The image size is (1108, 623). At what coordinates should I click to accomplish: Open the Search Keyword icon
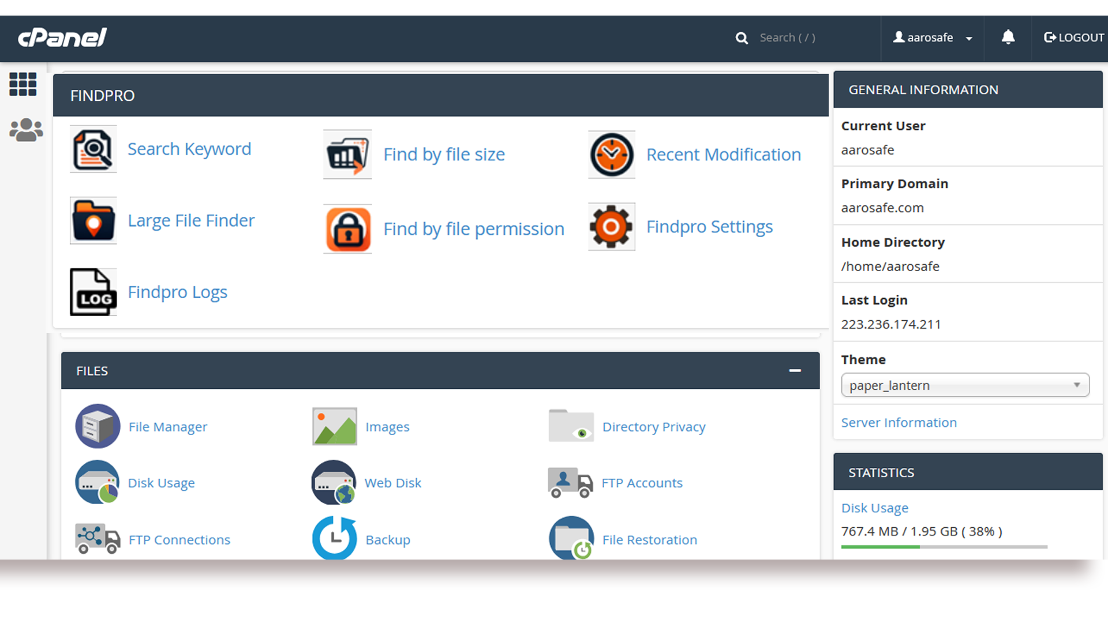pyautogui.click(x=93, y=149)
